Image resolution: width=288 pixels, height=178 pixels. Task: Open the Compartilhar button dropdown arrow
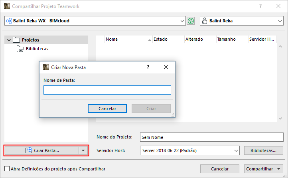click(279, 169)
